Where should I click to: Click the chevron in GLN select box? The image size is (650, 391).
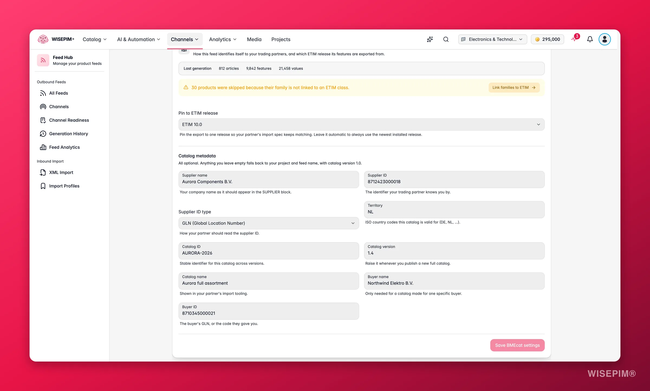tap(353, 223)
